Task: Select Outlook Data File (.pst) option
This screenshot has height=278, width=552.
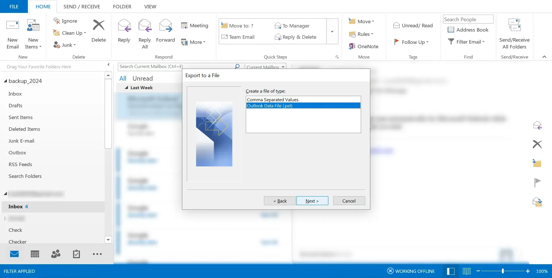Action: coord(303,106)
